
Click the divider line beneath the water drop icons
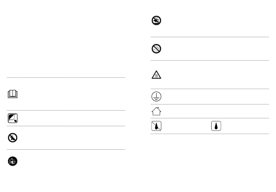[209, 134]
